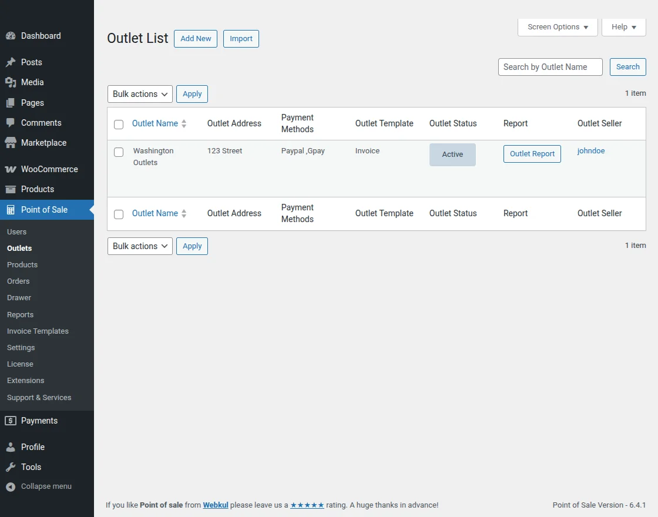Click the top Apply button
Screen dimensions: 658x517
192,94
